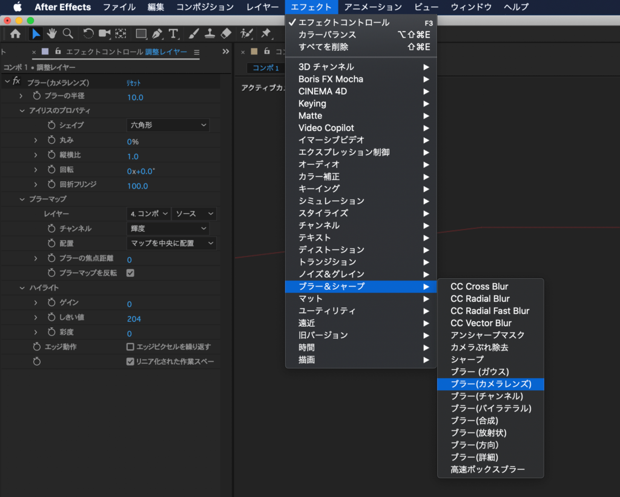Click the 回折フリンジ value 100.0
This screenshot has height=497, width=620.
[137, 186]
